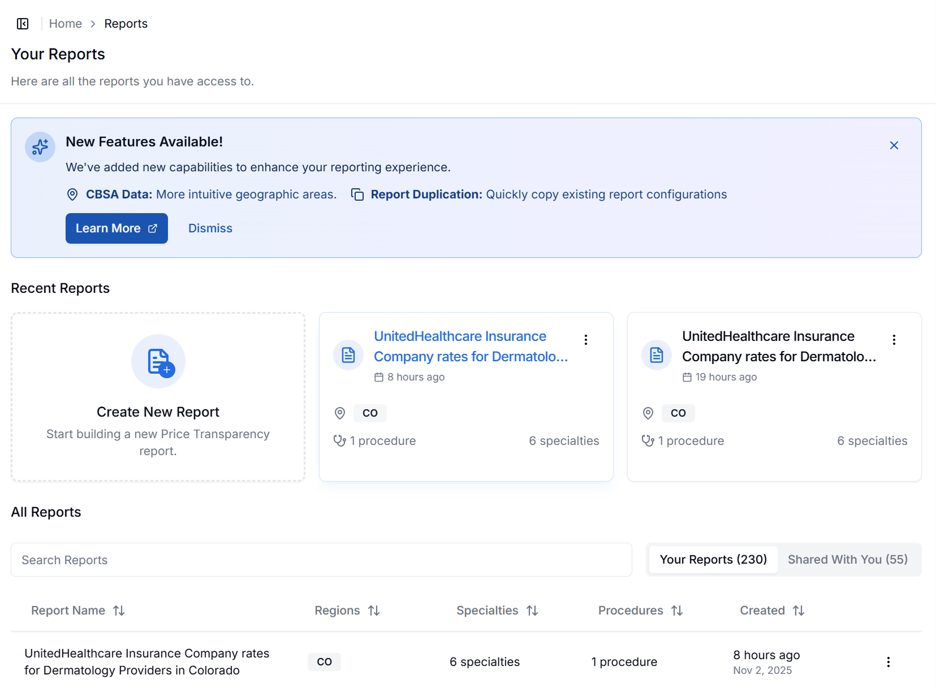This screenshot has width=936, height=688.
Task: Switch to Shared With You (55) tab
Action: 848,560
